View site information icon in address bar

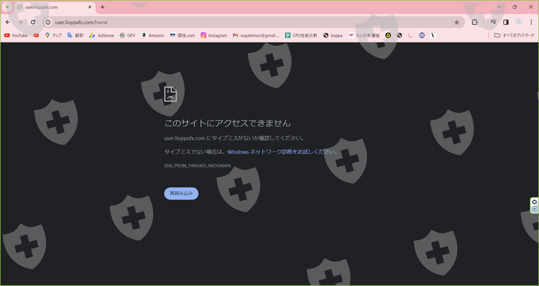tap(48, 22)
